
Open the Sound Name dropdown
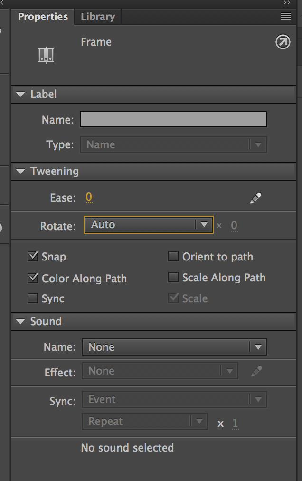pyautogui.click(x=174, y=347)
